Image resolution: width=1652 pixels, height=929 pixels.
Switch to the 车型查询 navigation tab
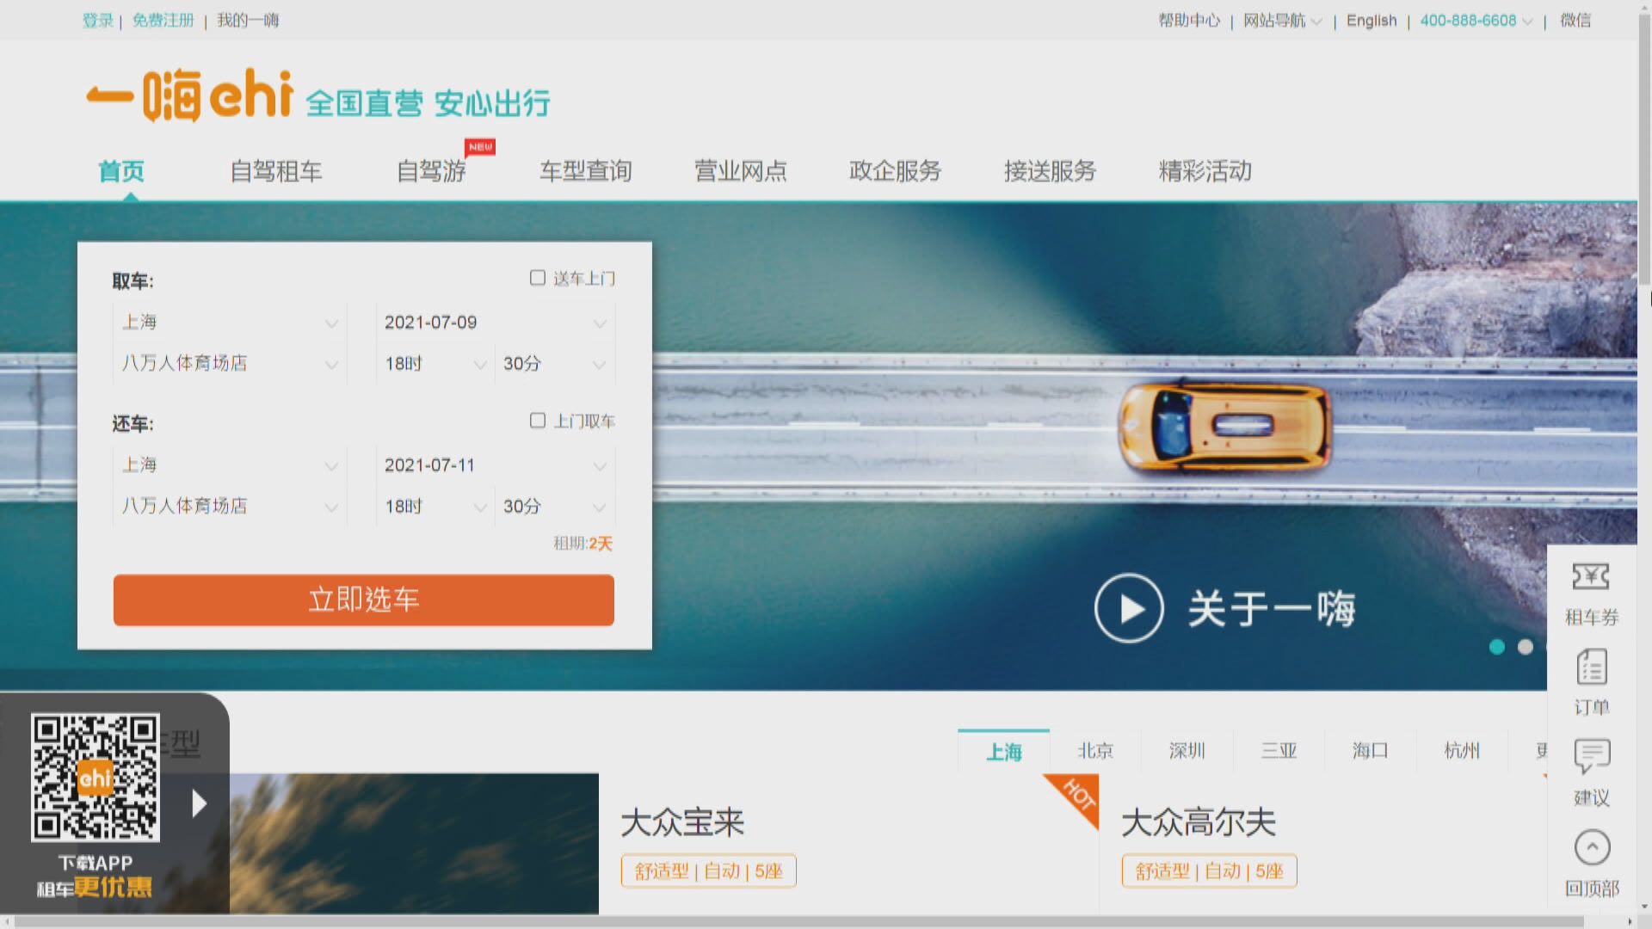coord(585,171)
